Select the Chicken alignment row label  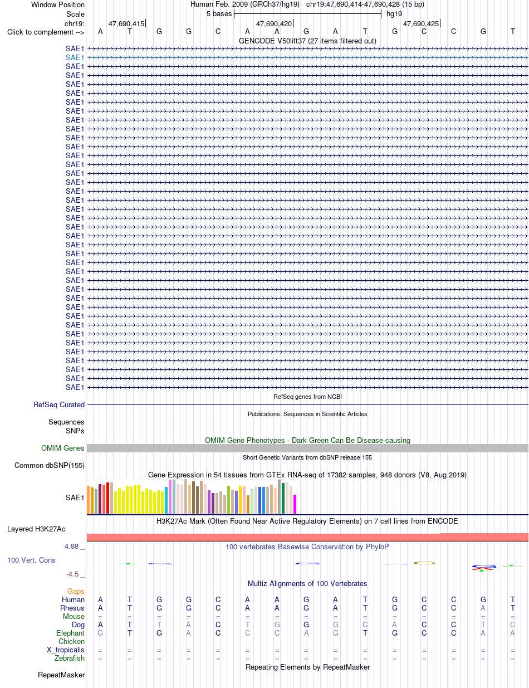tap(72, 642)
